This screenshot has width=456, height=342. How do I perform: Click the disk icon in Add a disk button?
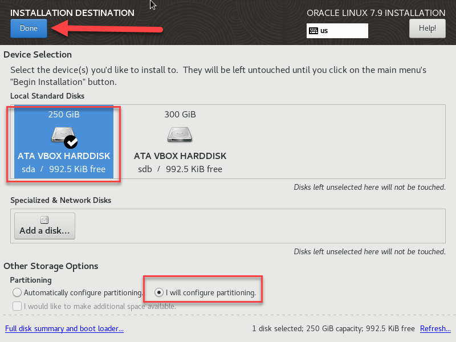44,221
